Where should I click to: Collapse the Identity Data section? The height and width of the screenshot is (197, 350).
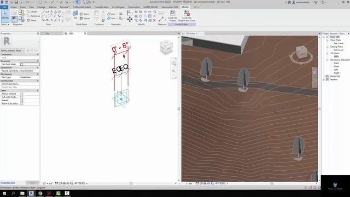(38, 80)
